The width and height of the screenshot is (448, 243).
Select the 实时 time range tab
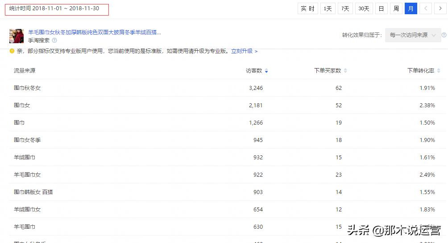[307, 8]
